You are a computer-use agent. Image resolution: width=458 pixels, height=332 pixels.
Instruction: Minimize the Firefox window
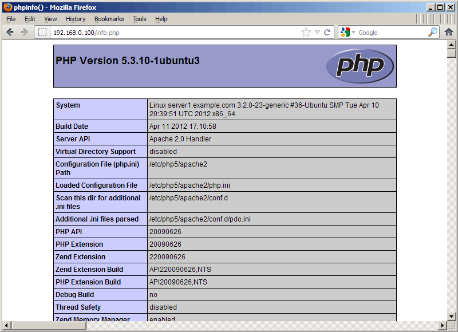tap(430, 7)
